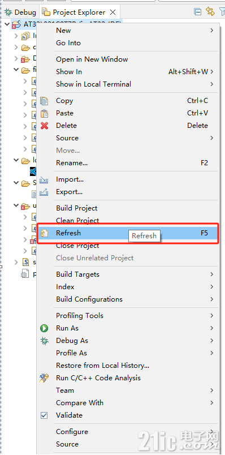225x455 pixels.
Task: Expand the New submenu arrow
Action: (x=212, y=31)
